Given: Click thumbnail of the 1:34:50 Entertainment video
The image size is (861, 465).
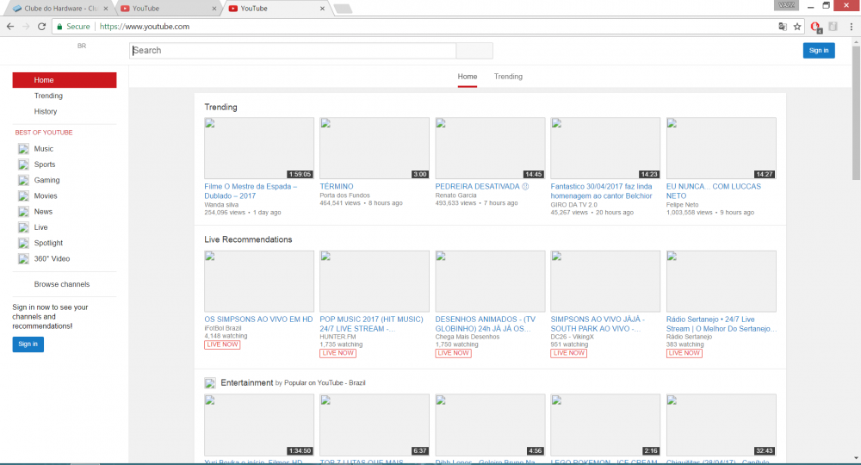Looking at the screenshot, I should pyautogui.click(x=259, y=425).
